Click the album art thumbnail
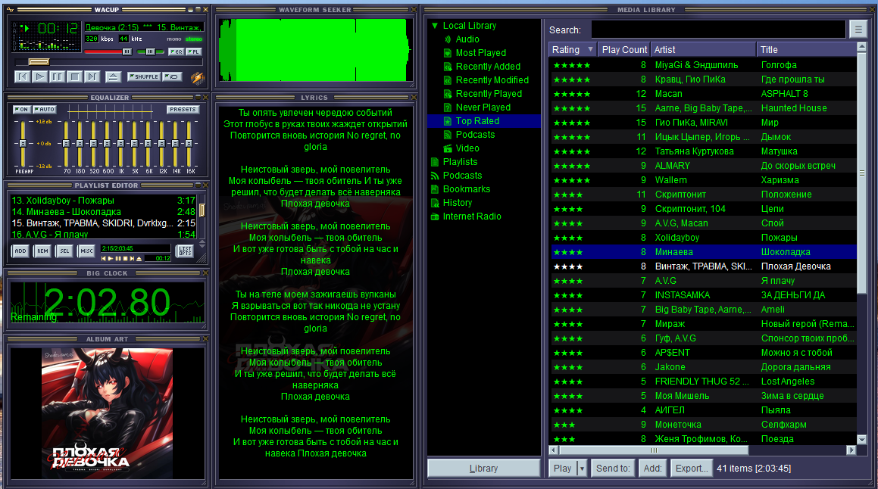878x489 pixels. click(x=107, y=413)
